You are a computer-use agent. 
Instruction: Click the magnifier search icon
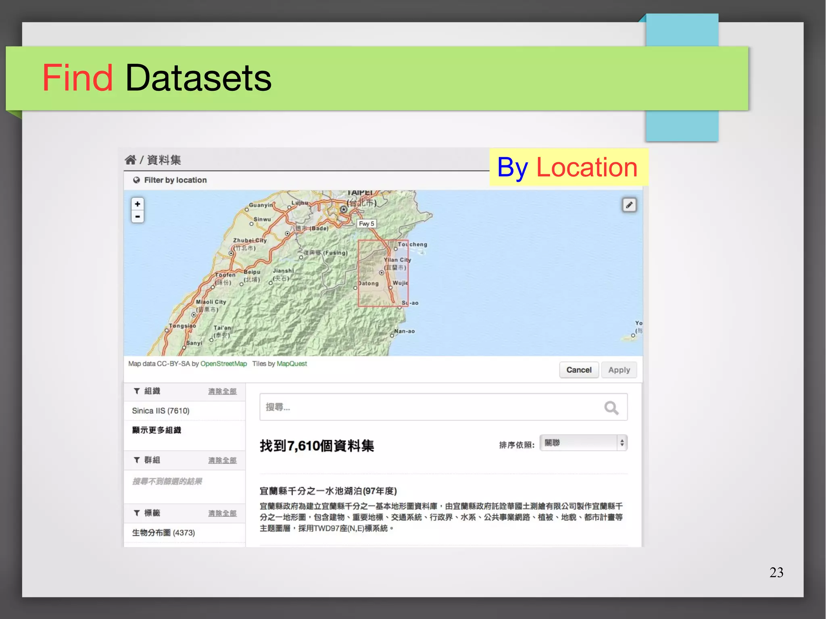pyautogui.click(x=611, y=408)
